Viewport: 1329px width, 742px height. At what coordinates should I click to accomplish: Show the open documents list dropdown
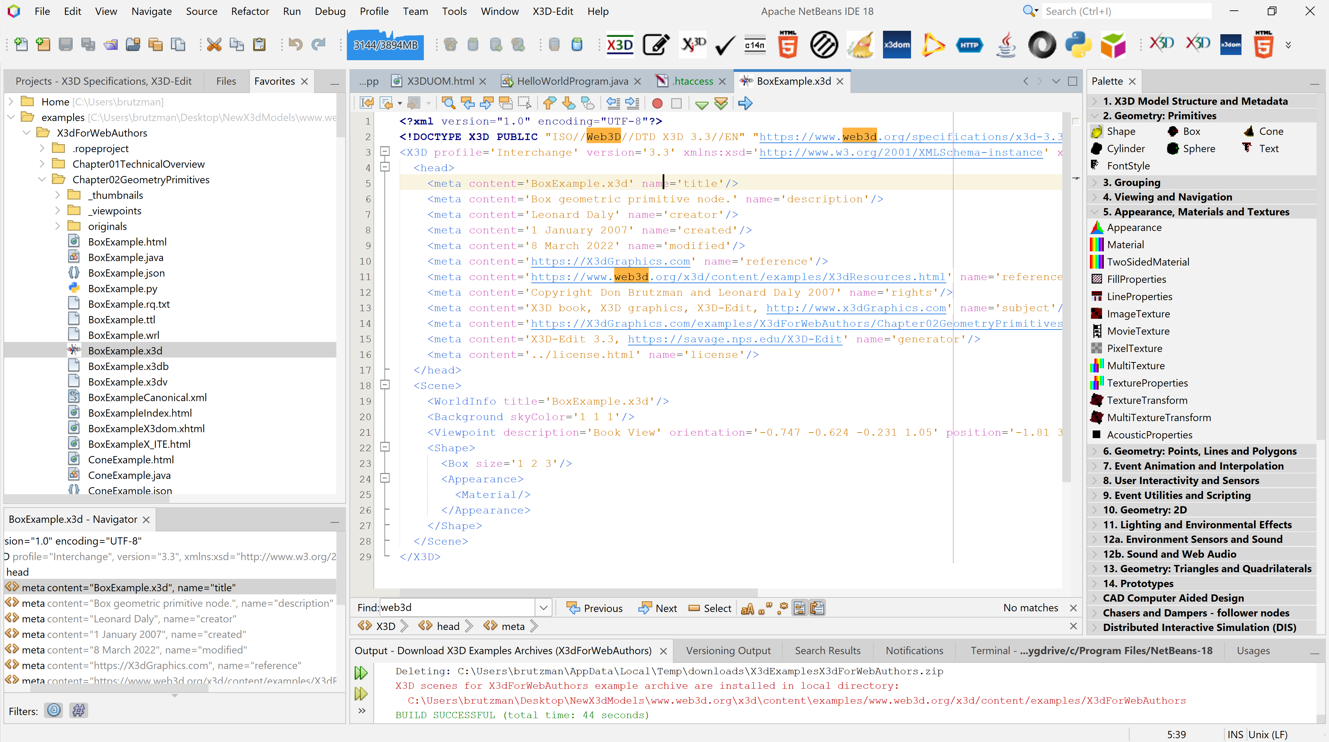tap(1056, 81)
